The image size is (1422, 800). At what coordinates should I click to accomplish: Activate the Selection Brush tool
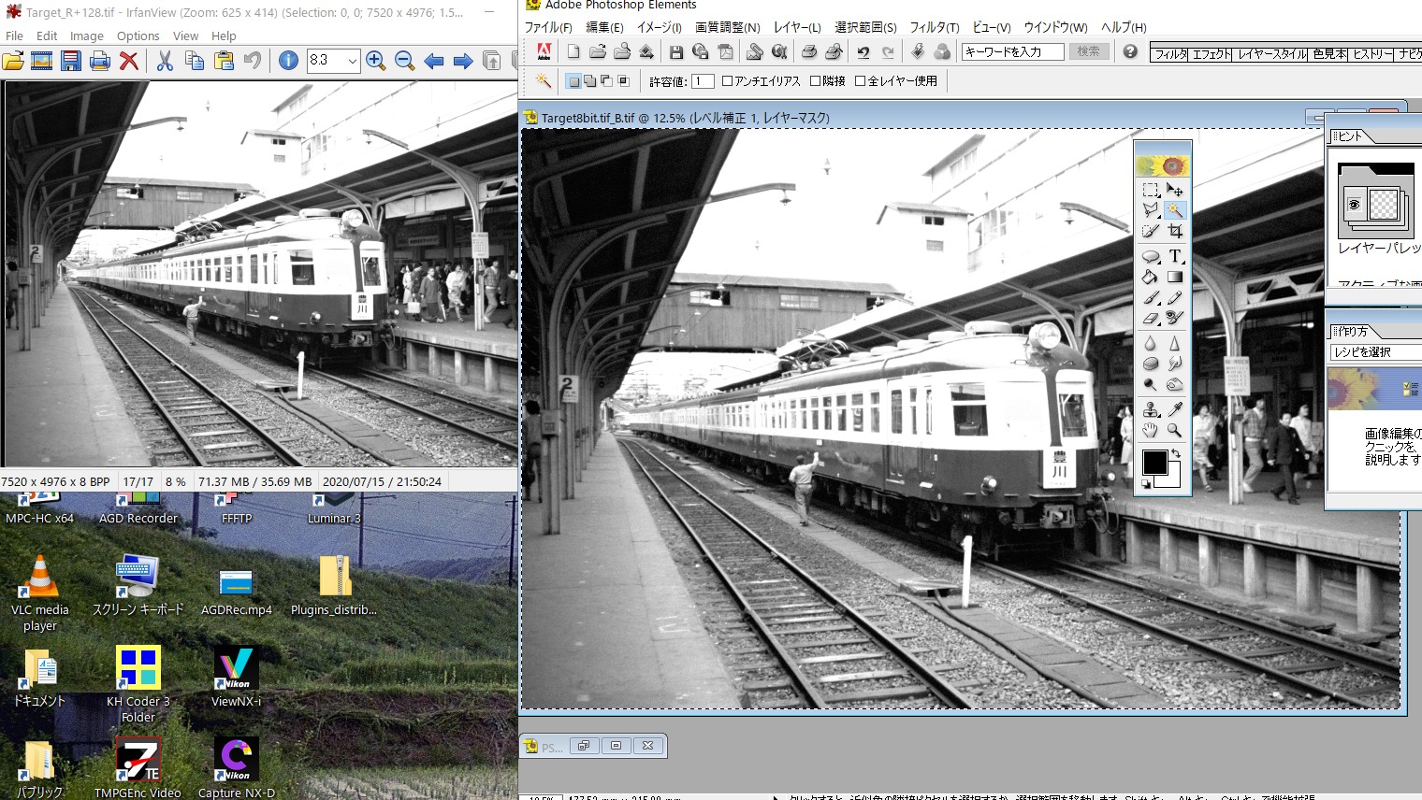(1151, 231)
